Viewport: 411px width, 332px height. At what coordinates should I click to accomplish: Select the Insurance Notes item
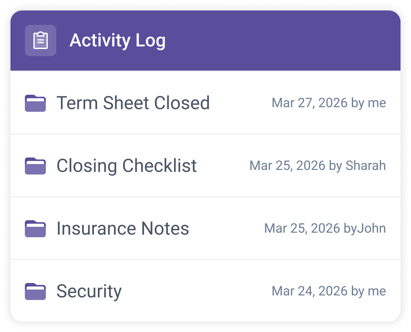pos(123,228)
